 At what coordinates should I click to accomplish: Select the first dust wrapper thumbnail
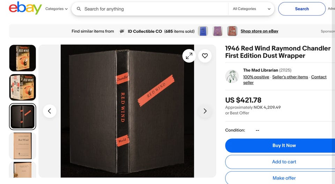23,58
